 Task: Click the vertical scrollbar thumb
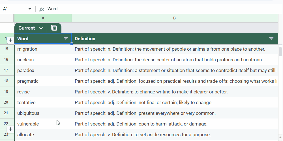click(280, 52)
